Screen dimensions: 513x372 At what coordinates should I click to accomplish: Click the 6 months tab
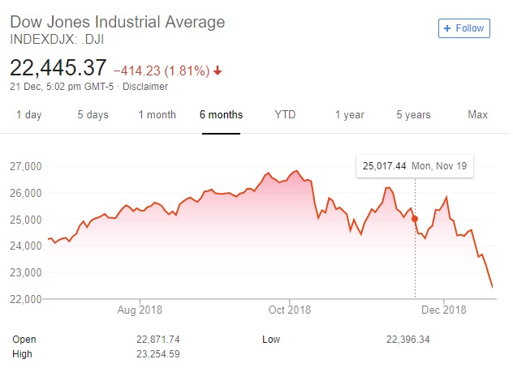[x=221, y=115]
